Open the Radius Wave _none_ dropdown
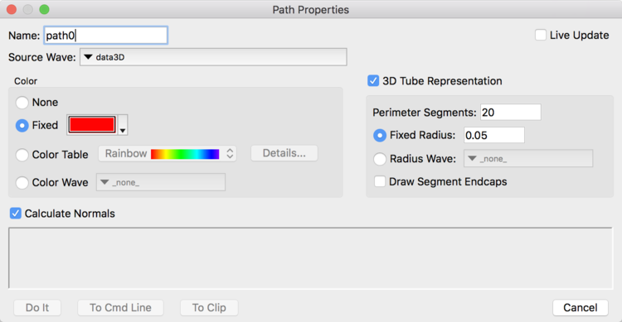This screenshot has height=322, width=622. 528,158
